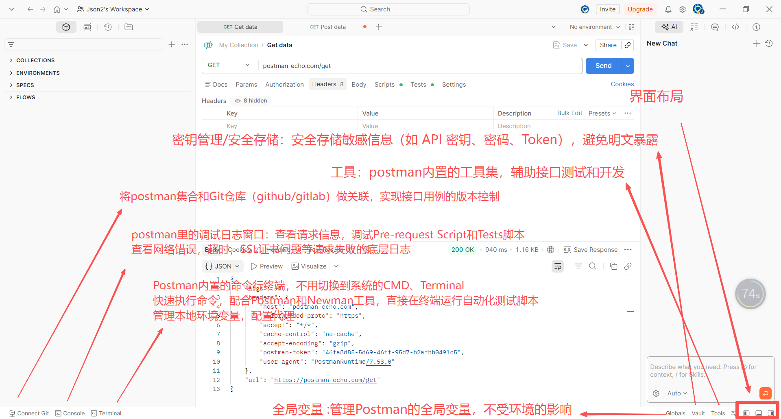Open the Json2's Workspace switcher
The image size is (781, 419).
pyautogui.click(x=113, y=9)
